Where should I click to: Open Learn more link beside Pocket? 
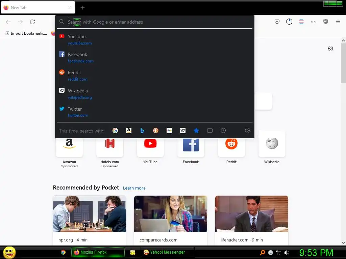coord(134,188)
